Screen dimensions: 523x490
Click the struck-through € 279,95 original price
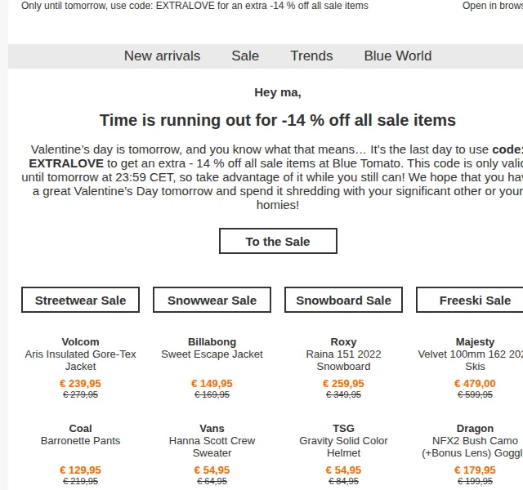(x=80, y=394)
